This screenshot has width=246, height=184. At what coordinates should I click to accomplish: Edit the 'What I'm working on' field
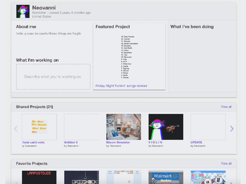53,77
